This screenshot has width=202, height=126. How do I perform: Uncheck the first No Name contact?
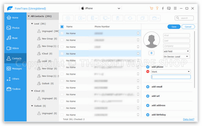[62, 33]
